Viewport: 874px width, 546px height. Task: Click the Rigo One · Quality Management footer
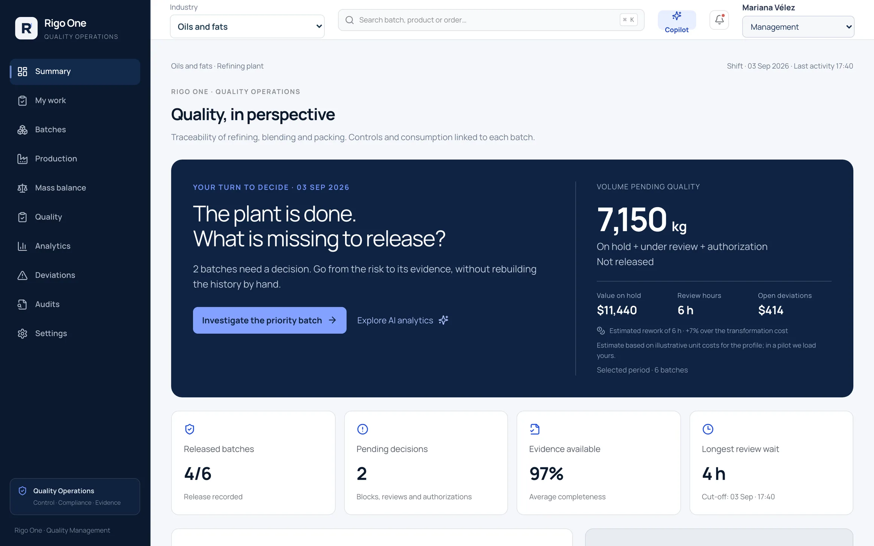pyautogui.click(x=63, y=530)
